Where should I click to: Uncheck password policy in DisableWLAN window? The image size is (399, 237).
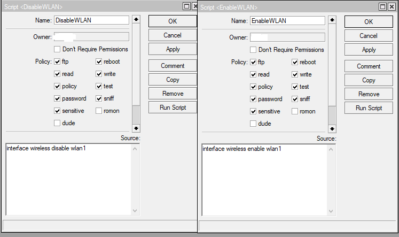pos(57,98)
